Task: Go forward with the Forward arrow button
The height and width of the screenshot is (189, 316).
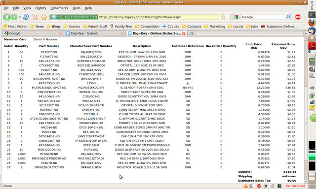Action: [14, 17]
